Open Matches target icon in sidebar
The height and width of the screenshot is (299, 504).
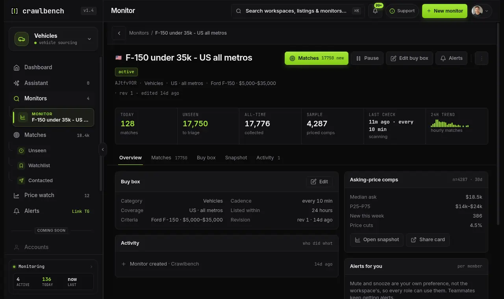coord(17,135)
